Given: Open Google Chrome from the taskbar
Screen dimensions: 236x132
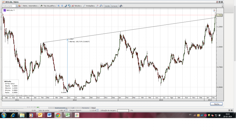Looking at the screenshot, I should (58, 115).
